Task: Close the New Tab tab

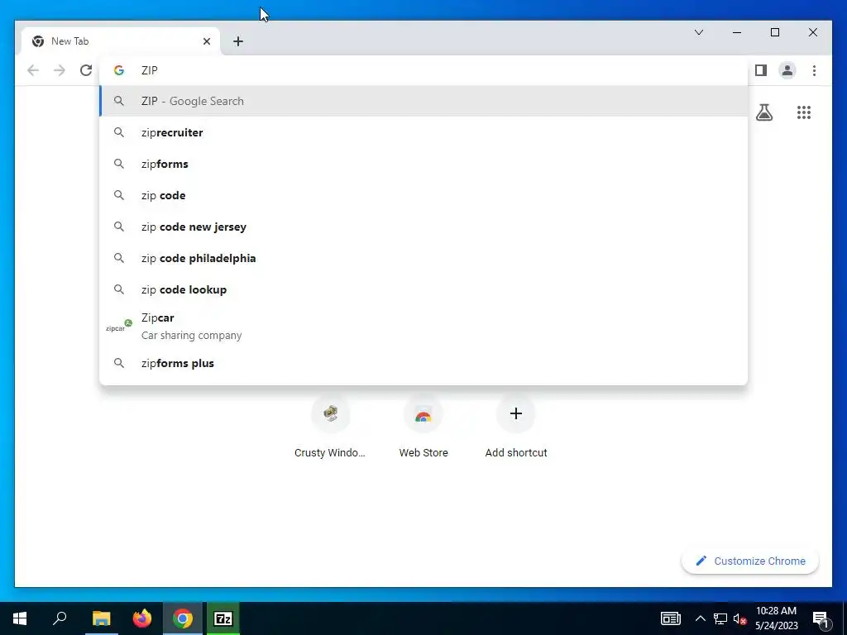Action: (x=206, y=41)
